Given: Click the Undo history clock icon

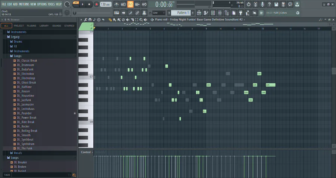Looking at the screenshot, I should [249, 4].
